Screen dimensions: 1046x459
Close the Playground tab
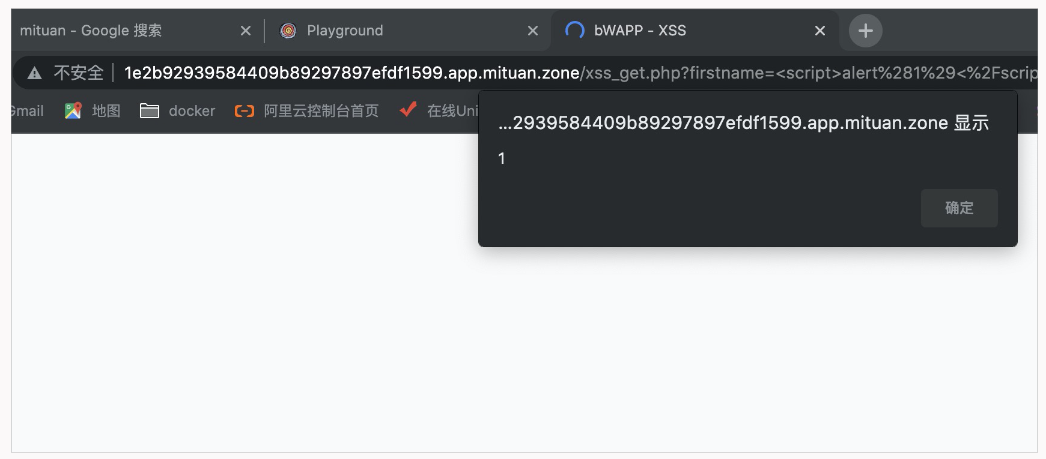(533, 31)
